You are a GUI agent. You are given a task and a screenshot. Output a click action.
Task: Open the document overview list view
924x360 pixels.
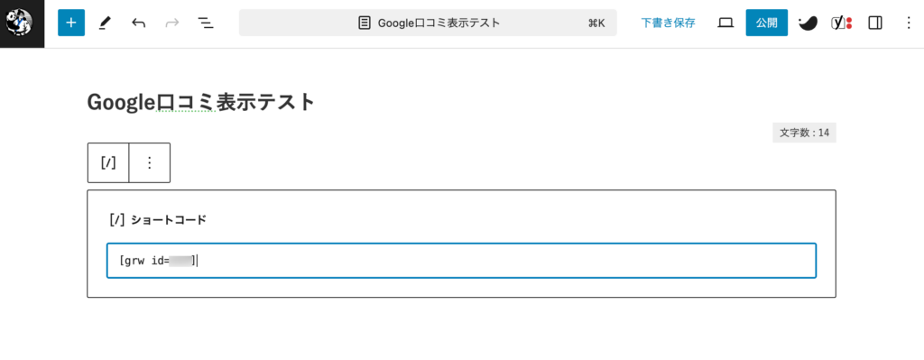coord(205,23)
